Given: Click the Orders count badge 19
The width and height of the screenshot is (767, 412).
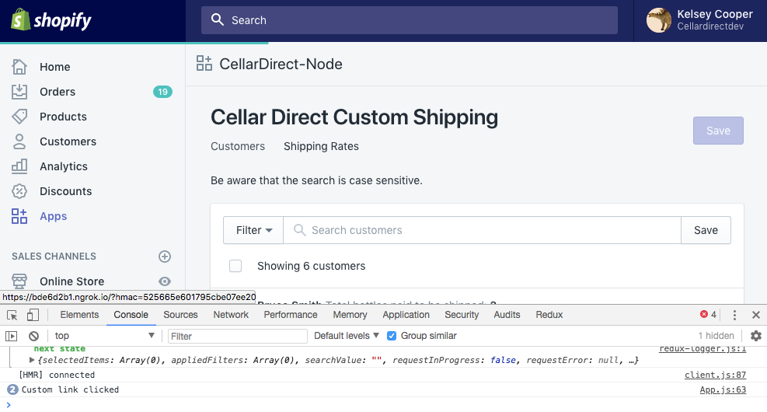Looking at the screenshot, I should (x=162, y=92).
